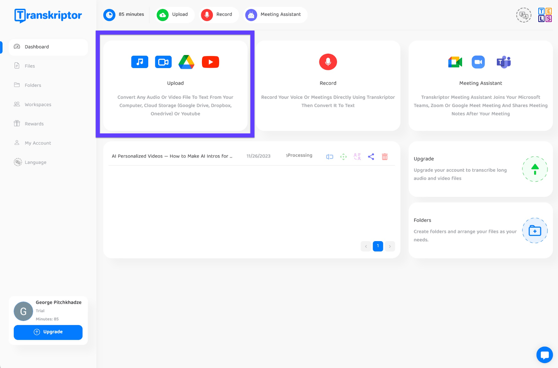Select page 1 in pagination
558x368 pixels.
[x=378, y=246]
